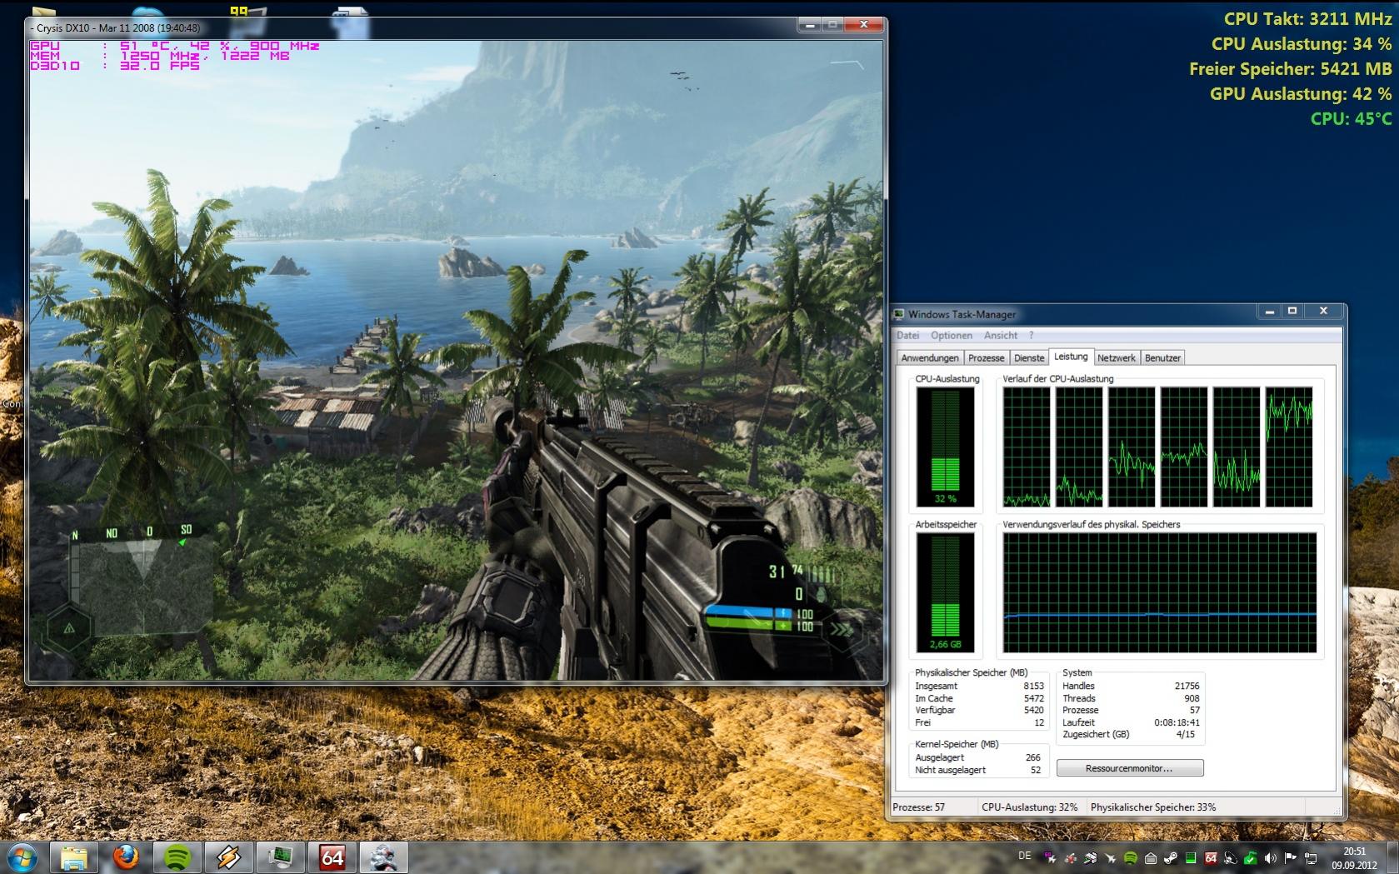
Task: Click the red 64 tray icon
Action: pyautogui.click(x=1211, y=858)
